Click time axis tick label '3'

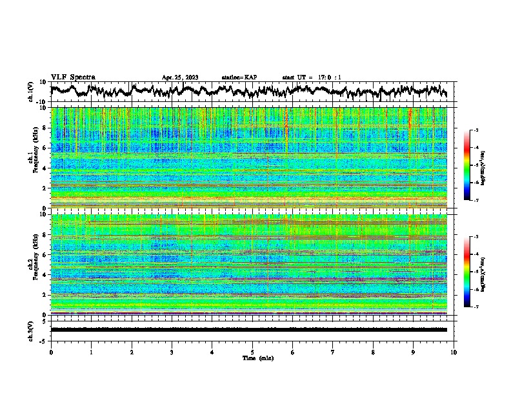point(172,352)
